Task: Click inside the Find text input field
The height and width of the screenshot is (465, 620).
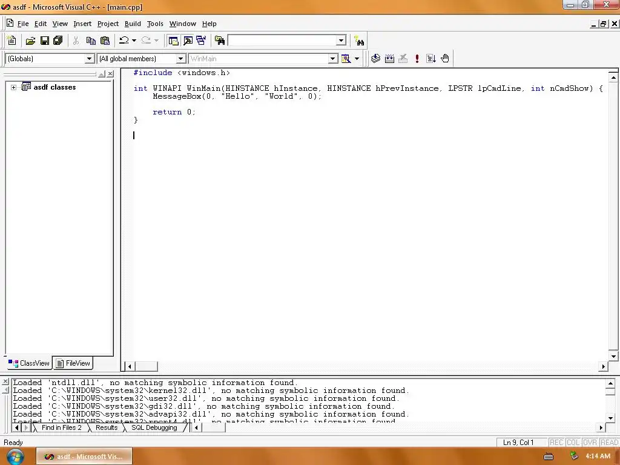Action: 282,41
